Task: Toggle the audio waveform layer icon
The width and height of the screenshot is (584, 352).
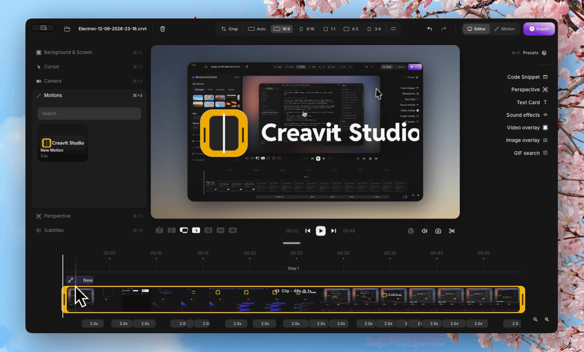Action: (233, 230)
